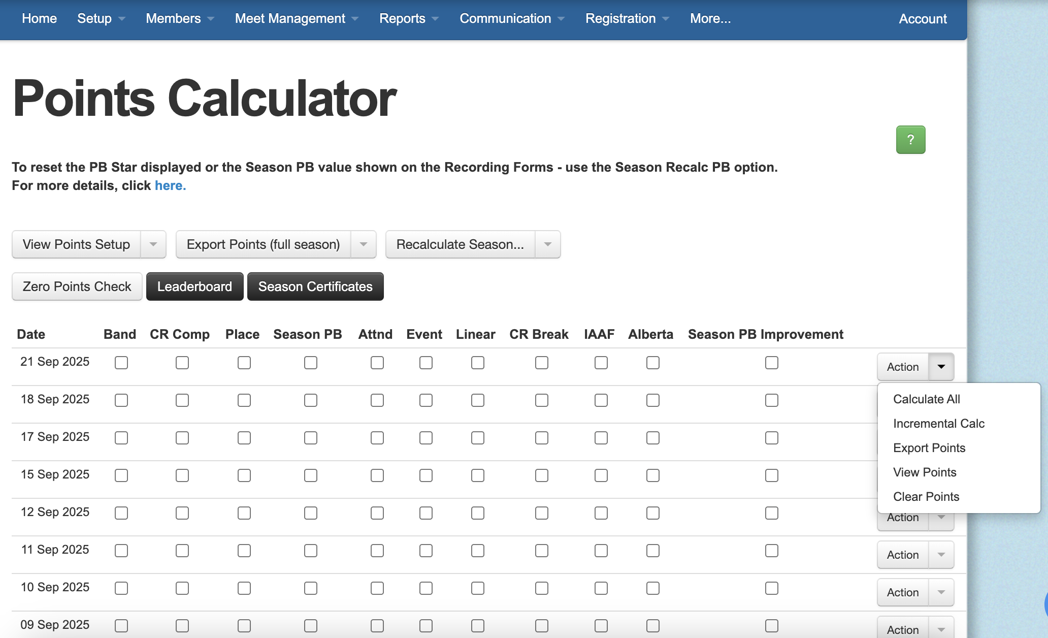Click the Action button for 11 Sep 2025
Image resolution: width=1048 pixels, height=638 pixels.
[903, 555]
